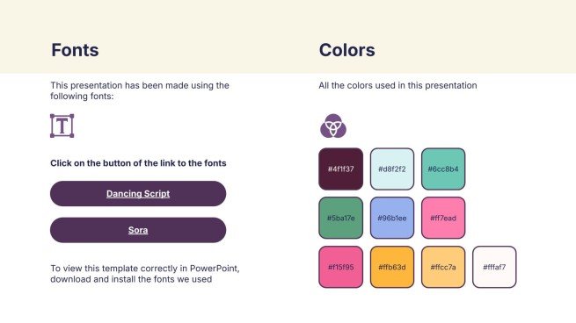Screen dimensions: 576x323
Task: Select 'Click on the button' bold text
Action: pyautogui.click(x=138, y=163)
